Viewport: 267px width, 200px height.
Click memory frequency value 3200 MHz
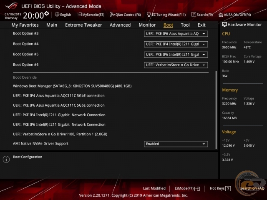point(229,104)
